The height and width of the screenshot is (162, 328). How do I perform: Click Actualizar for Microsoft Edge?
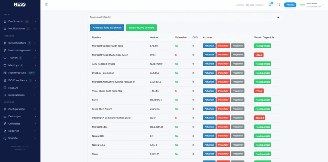209,127
